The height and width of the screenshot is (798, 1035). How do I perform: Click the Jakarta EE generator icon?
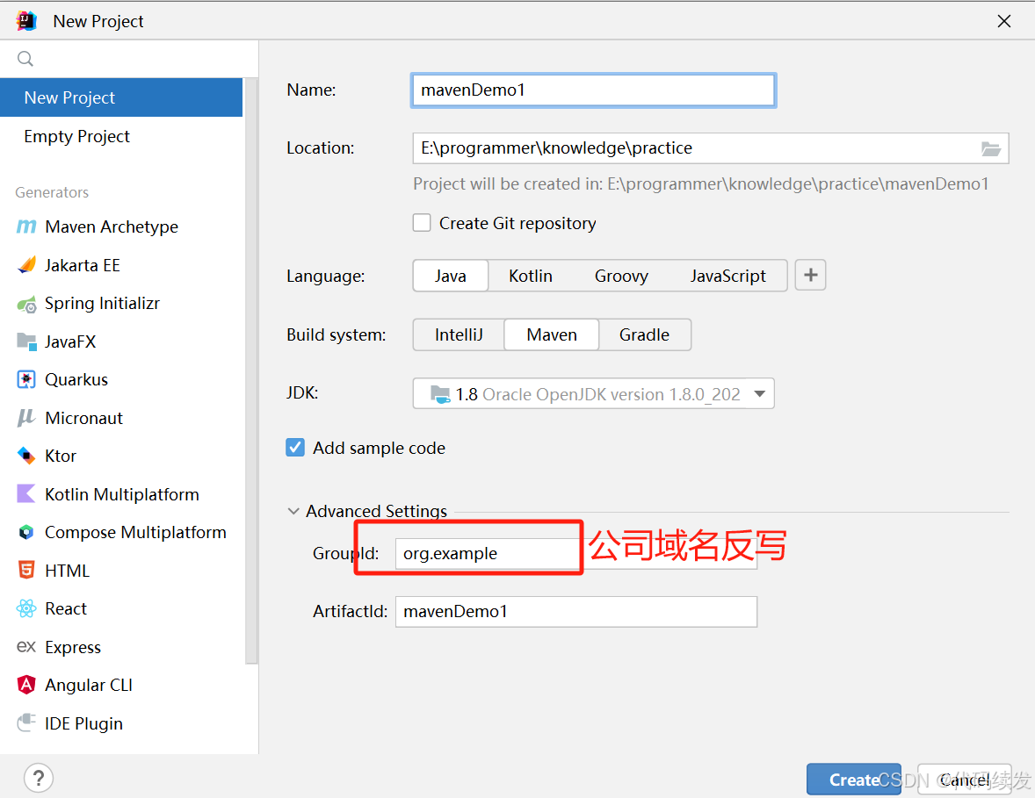coord(26,265)
